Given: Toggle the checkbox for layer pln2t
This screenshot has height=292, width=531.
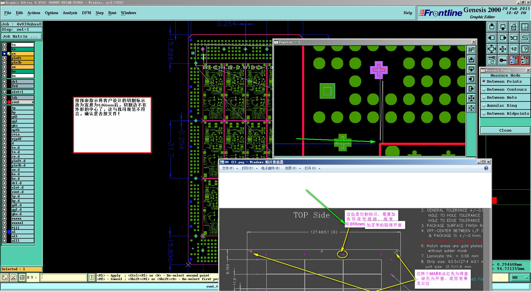Looking at the screenshot, I should [x=4, y=58].
